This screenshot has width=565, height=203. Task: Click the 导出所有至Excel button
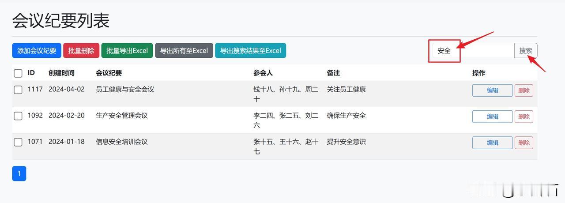coord(184,51)
